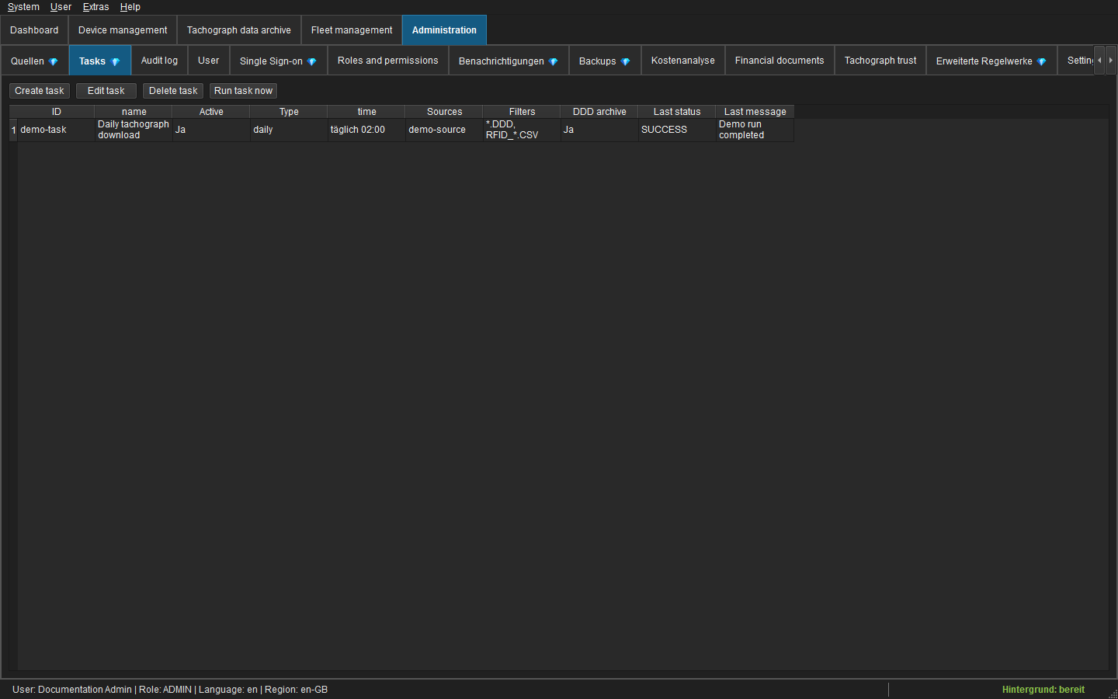This screenshot has width=1118, height=699.
Task: Click the Create task button
Action: pos(40,91)
